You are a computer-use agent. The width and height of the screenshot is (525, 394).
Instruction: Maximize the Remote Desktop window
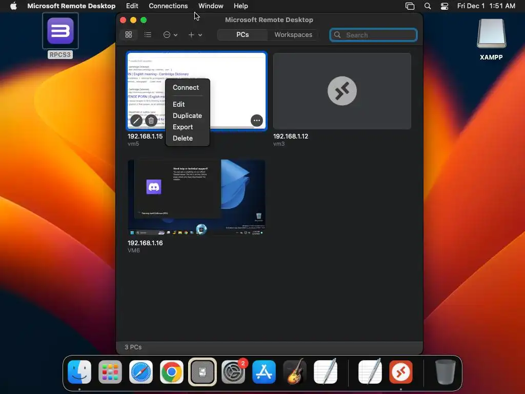pyautogui.click(x=144, y=20)
